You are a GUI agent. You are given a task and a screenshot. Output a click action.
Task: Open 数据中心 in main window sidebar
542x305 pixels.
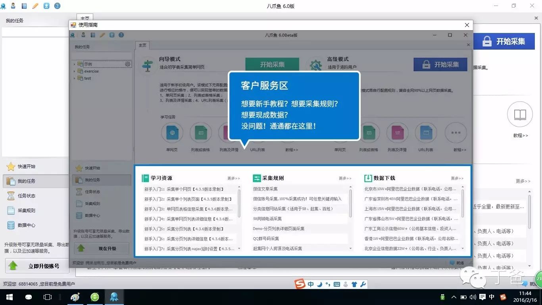27,225
